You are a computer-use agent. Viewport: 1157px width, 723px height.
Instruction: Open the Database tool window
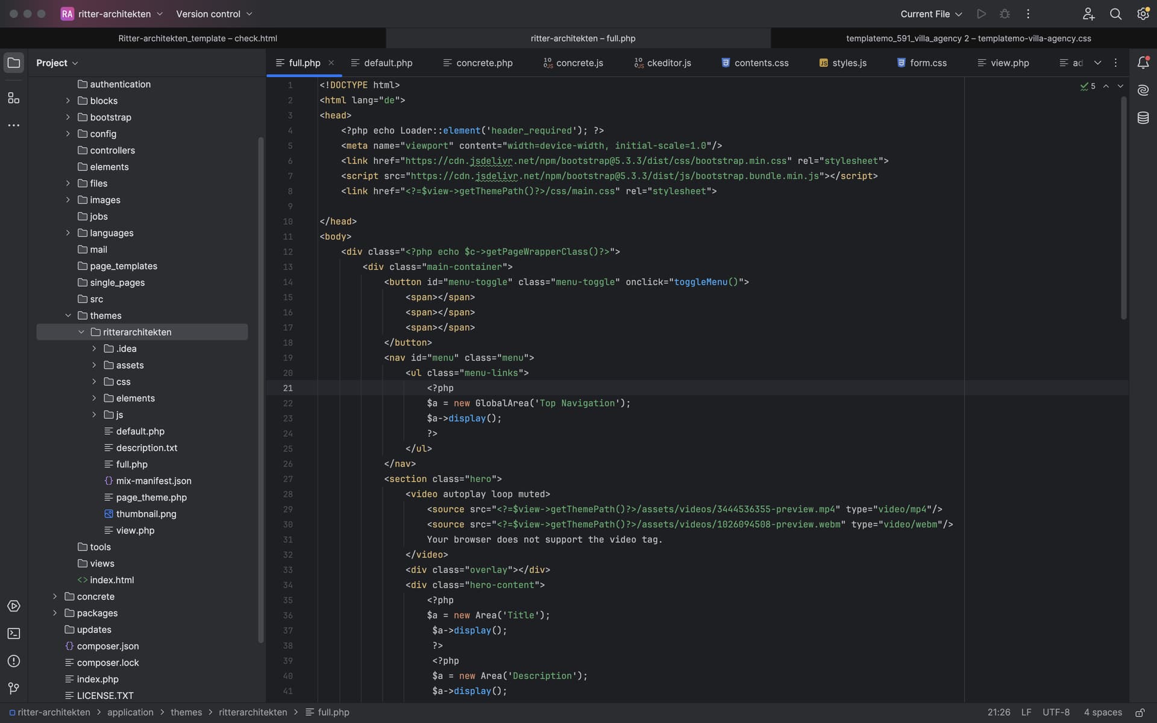click(1143, 118)
